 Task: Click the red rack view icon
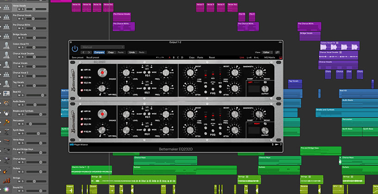pos(280,58)
